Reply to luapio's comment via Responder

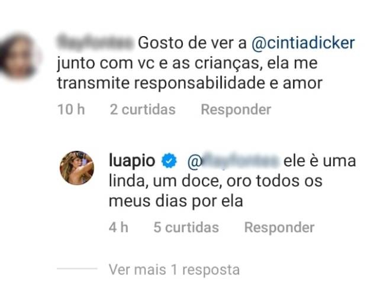[279, 227]
